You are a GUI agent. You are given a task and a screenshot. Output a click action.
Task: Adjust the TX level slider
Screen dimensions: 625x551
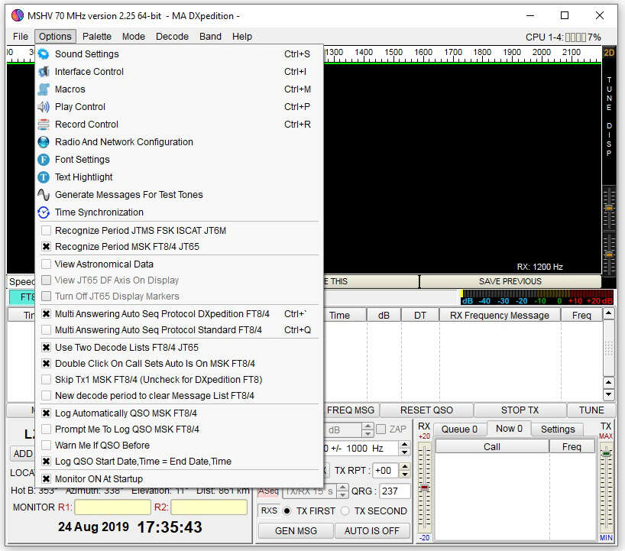pyautogui.click(x=606, y=454)
